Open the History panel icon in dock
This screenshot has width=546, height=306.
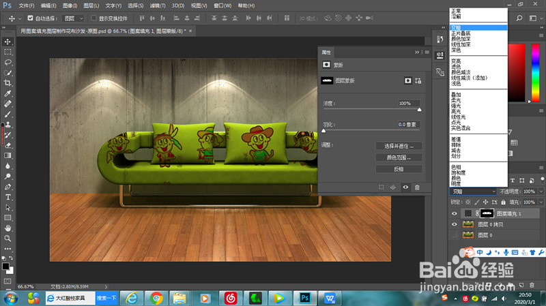click(440, 40)
